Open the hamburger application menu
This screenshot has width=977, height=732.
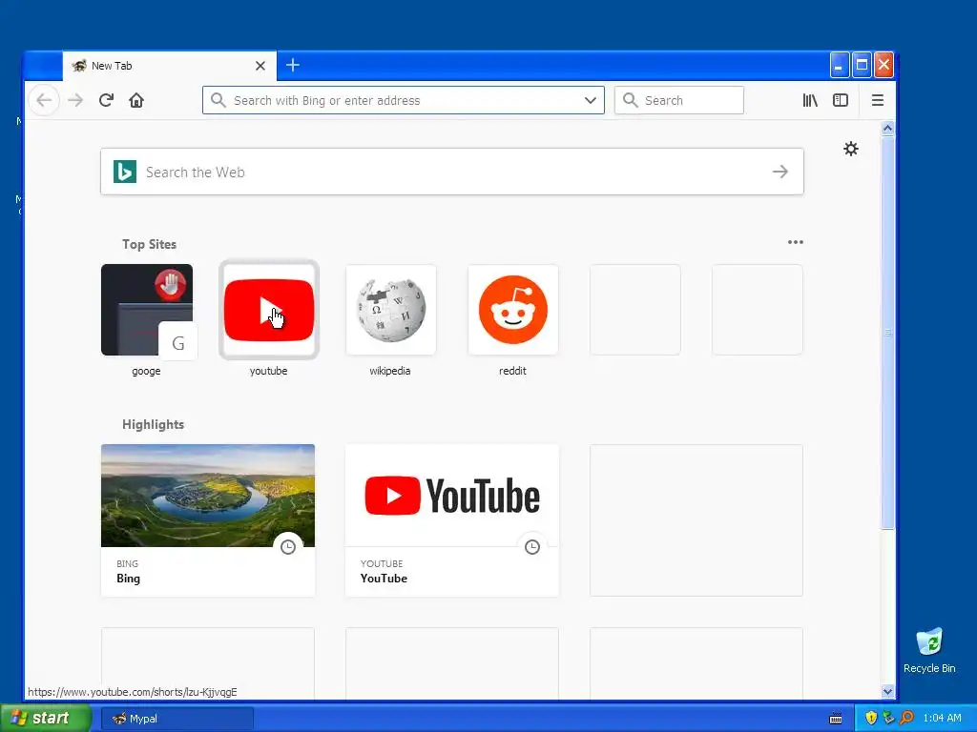coord(878,100)
